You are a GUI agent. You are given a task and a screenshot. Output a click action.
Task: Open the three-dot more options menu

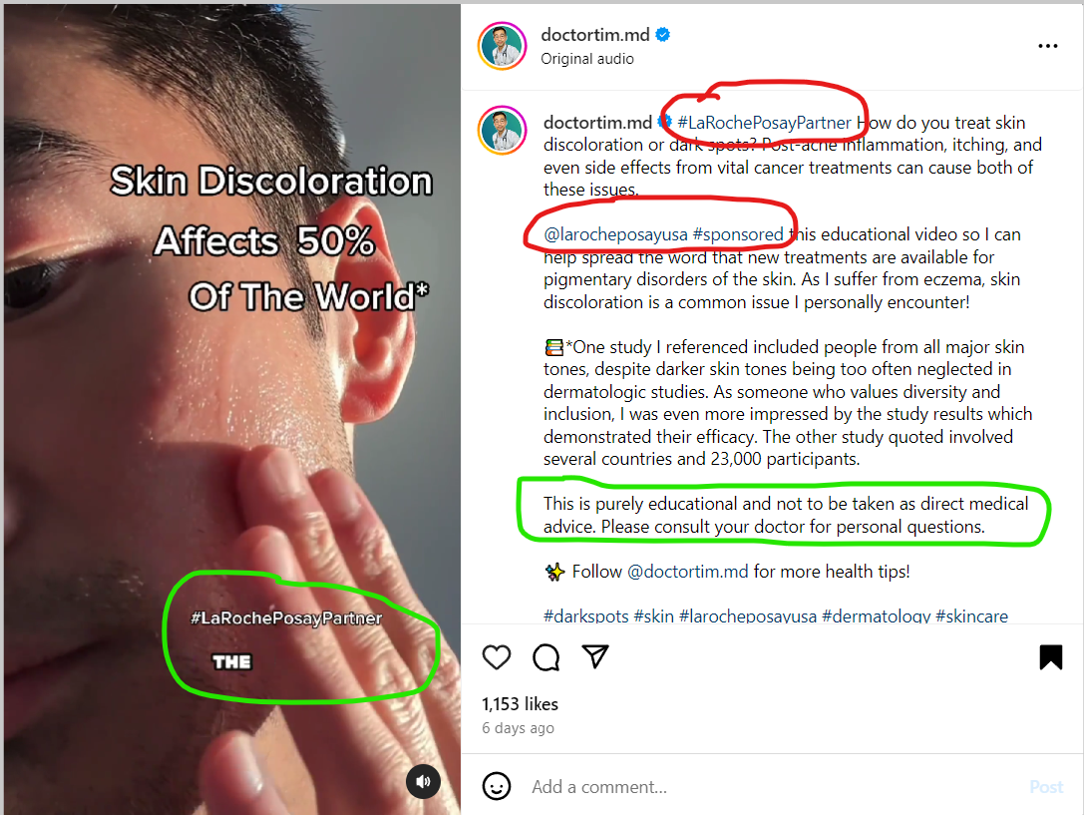pos(1047,46)
